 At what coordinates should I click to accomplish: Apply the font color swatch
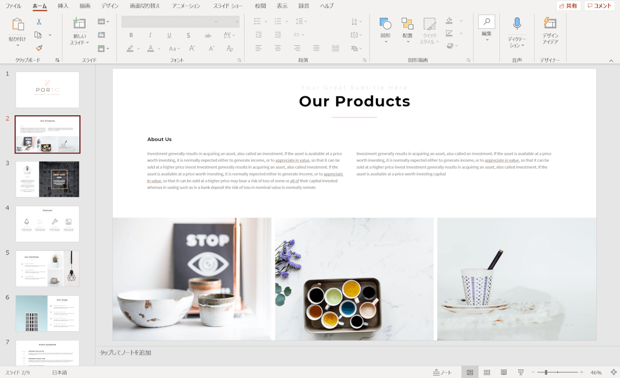click(x=150, y=48)
